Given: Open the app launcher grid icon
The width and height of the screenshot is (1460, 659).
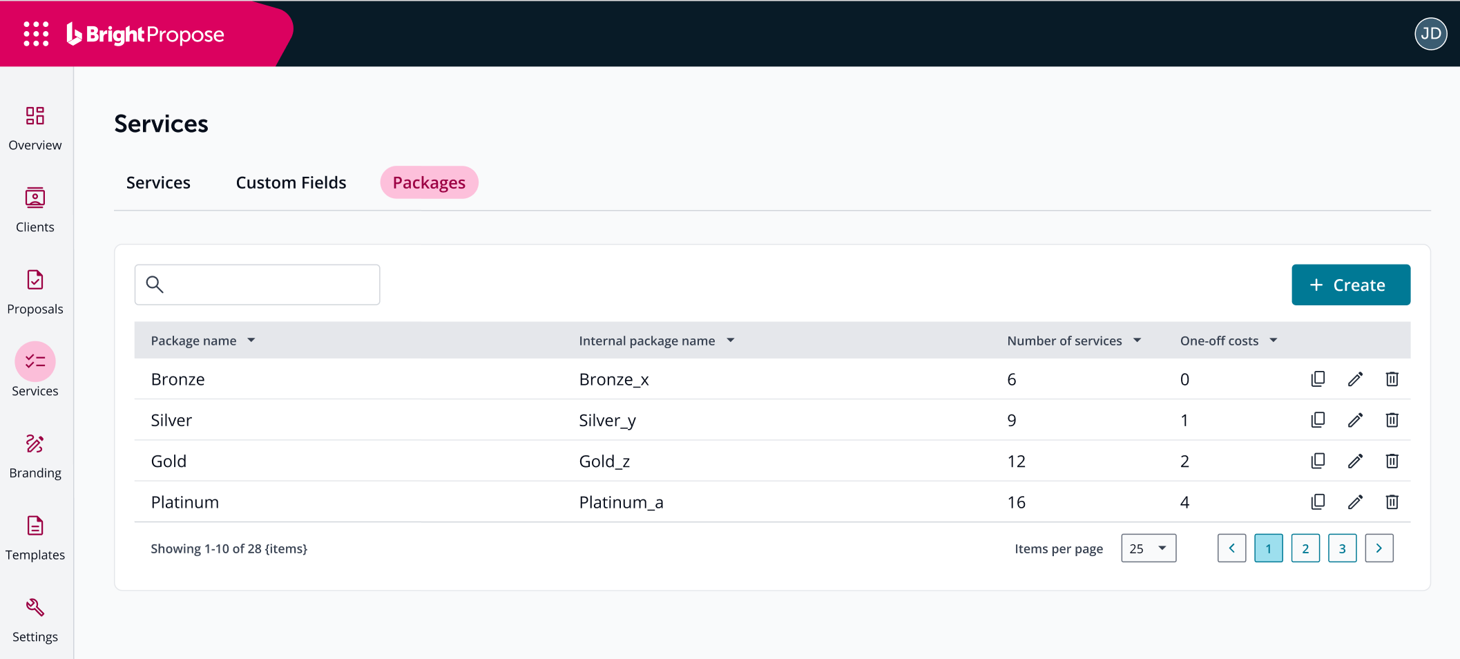Looking at the screenshot, I should pos(36,34).
